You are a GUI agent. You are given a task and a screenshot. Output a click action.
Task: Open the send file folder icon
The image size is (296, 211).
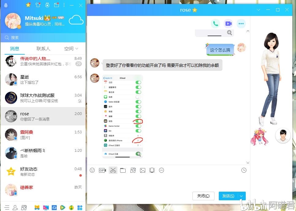point(123,170)
